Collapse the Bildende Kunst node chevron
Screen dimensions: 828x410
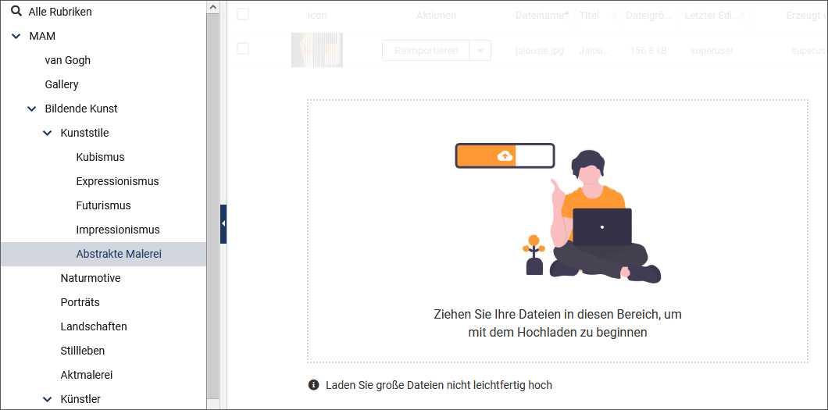click(32, 109)
